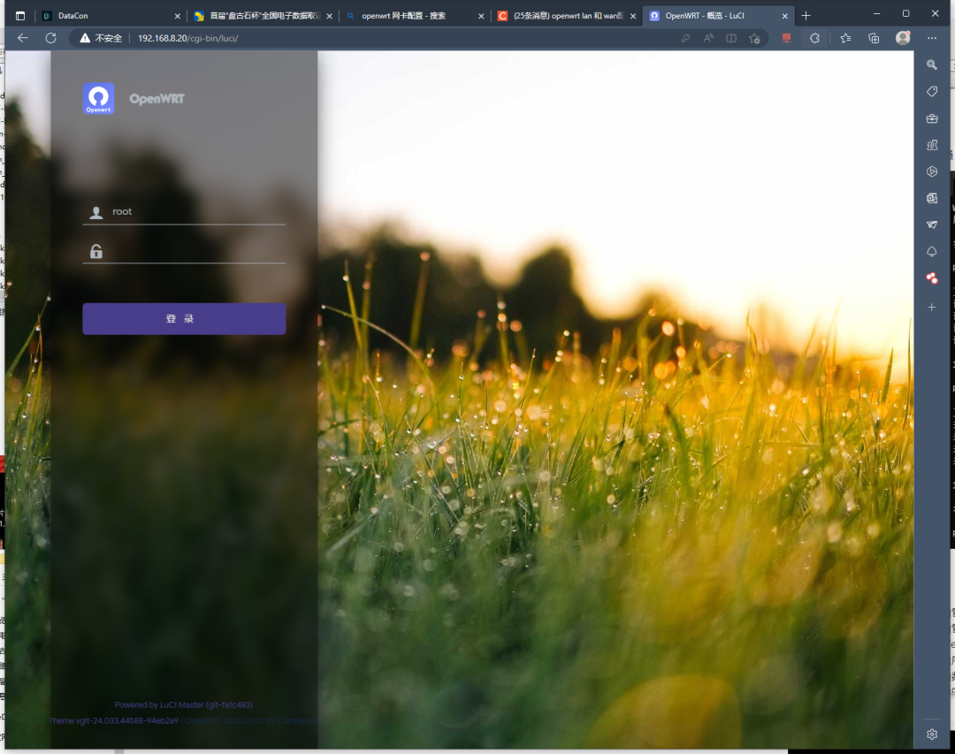Close the OpenWRT LuCI tab
The height and width of the screenshot is (754, 955).
[x=784, y=17]
